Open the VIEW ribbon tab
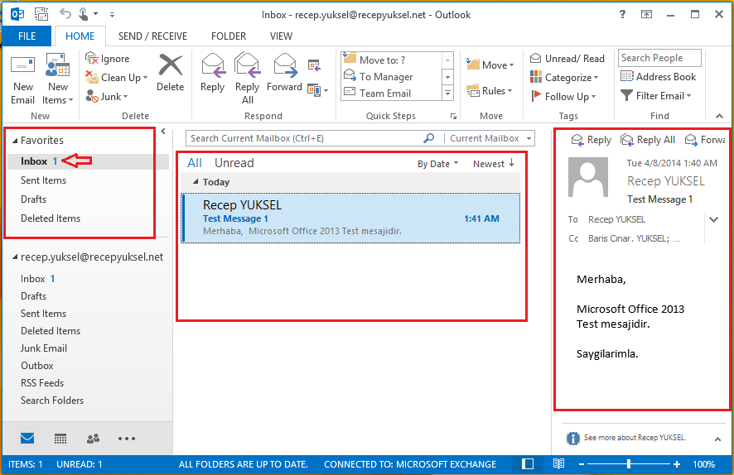 [x=281, y=36]
